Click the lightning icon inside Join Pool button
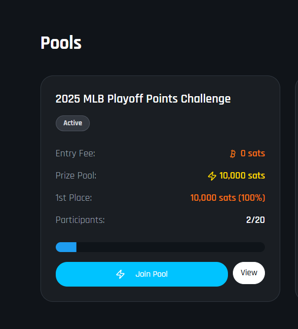Image resolution: width=298 pixels, height=329 pixels. pos(120,274)
